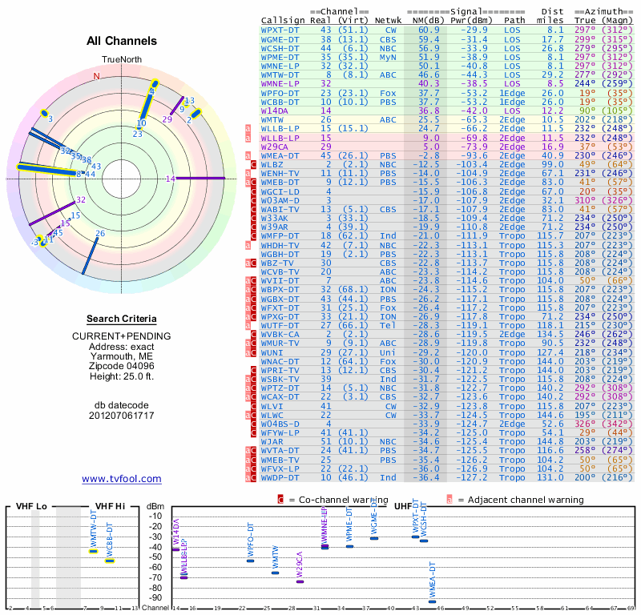This screenshot has width=641, height=615.
Task: Click the WPFO-DT marker in UHF spectrum
Action: click(250, 561)
